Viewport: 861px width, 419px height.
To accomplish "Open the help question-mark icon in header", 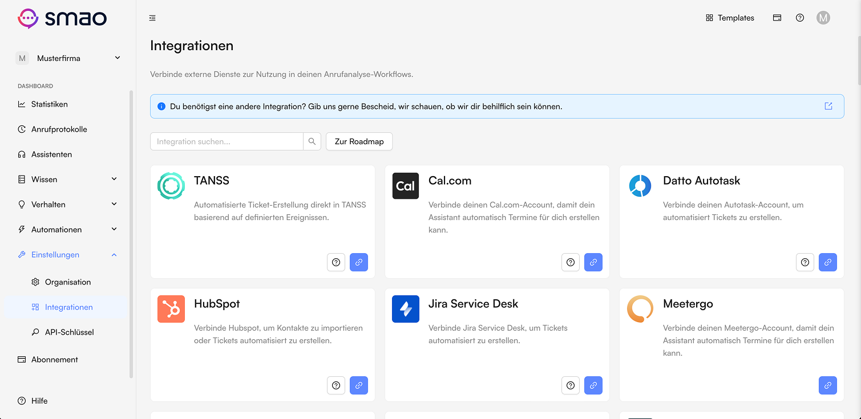I will point(800,18).
